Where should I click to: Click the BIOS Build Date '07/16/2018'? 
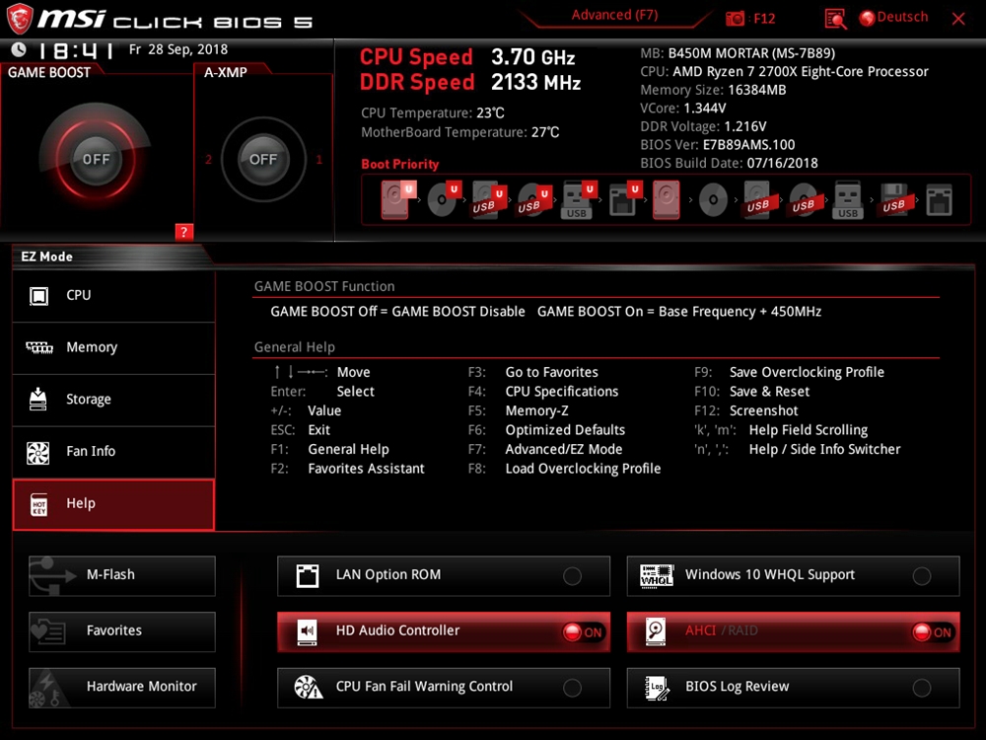(x=782, y=163)
